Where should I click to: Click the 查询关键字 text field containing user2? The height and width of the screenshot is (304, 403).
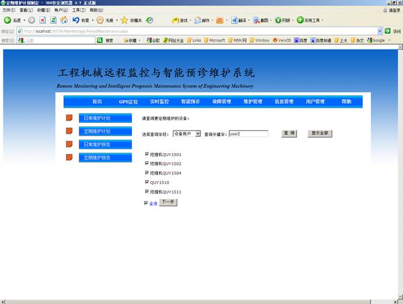pyautogui.click(x=248, y=133)
